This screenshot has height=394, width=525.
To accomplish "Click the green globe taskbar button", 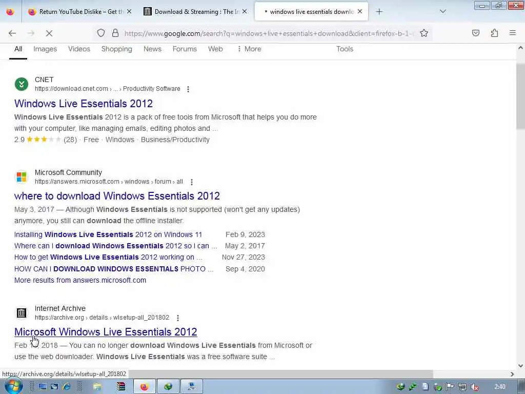I will pyautogui.click(x=168, y=387).
